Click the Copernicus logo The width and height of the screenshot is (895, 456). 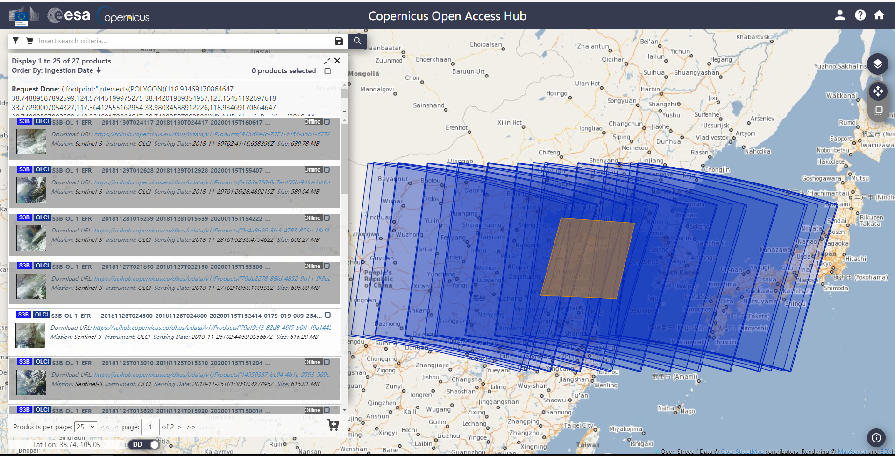point(124,16)
